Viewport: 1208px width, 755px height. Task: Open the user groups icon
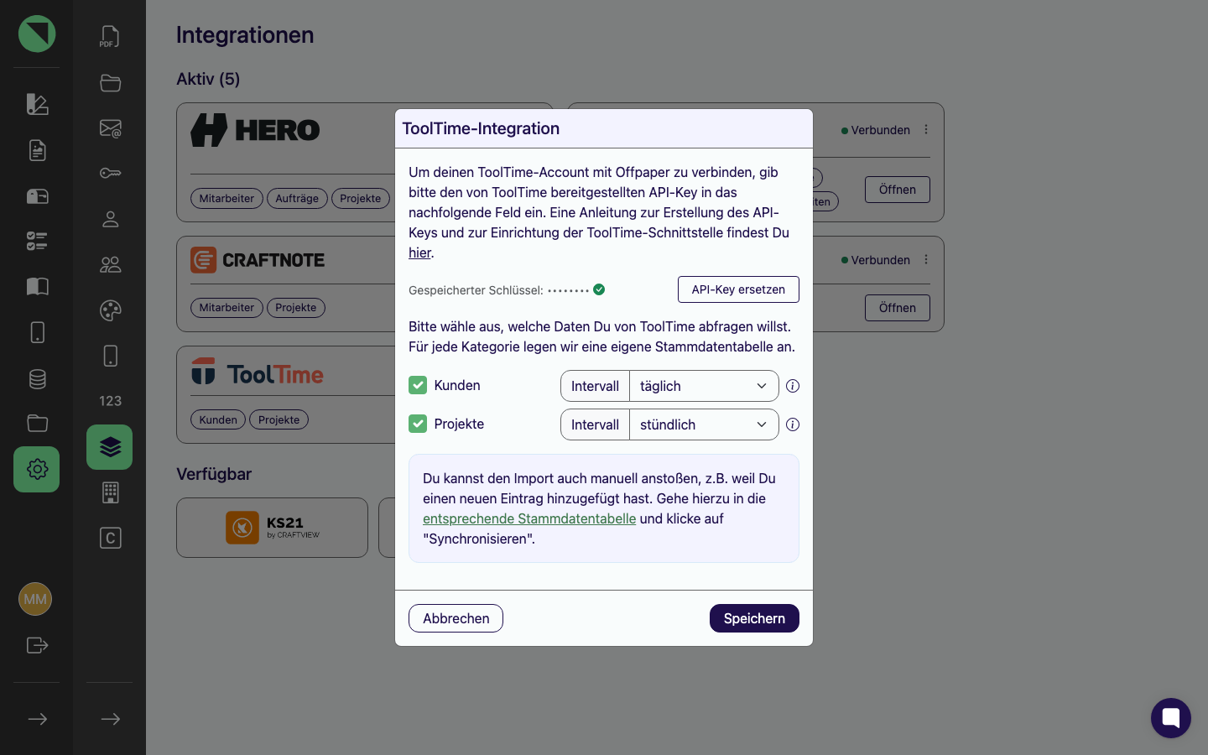point(110,264)
